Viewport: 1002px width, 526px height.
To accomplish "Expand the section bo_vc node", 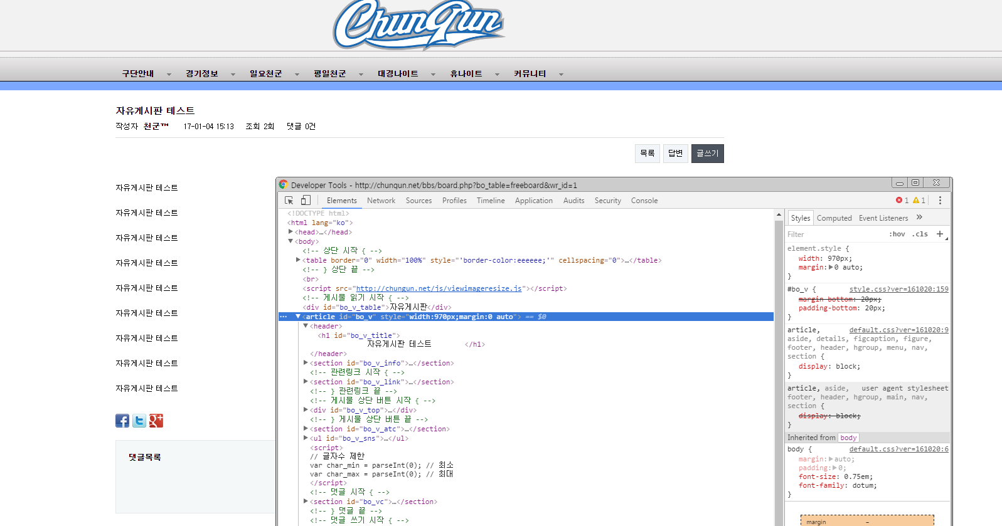I will 306,502.
